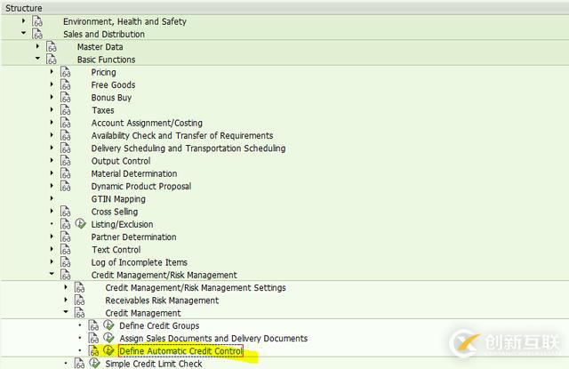Select the Cross Selling row

[x=115, y=212]
